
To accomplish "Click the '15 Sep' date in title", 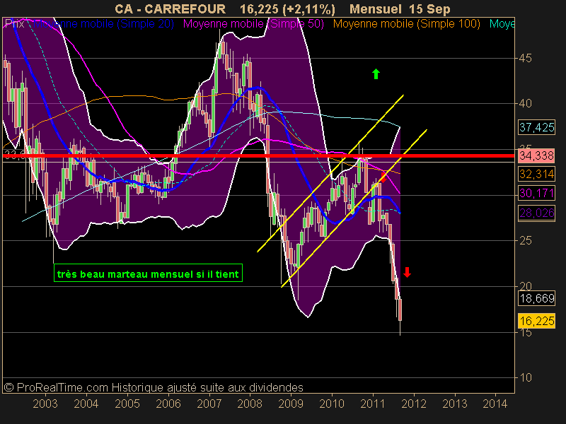I will coord(430,9).
